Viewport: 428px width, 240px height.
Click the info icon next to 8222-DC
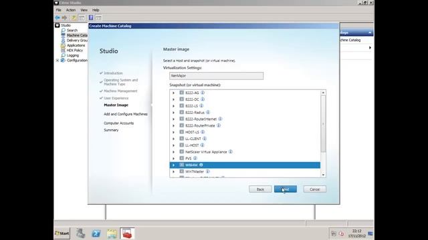pyautogui.click(x=203, y=99)
